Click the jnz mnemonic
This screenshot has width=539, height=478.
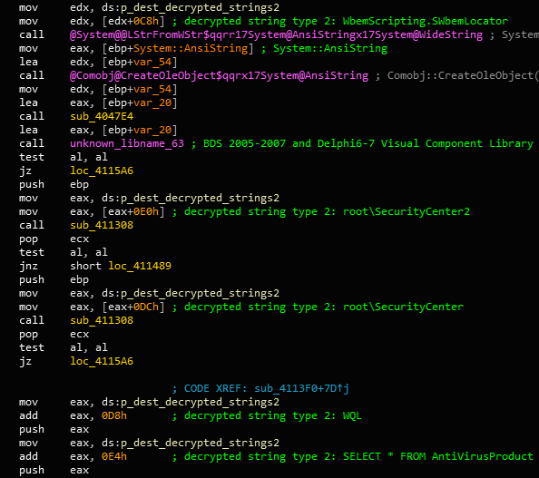pyautogui.click(x=28, y=266)
